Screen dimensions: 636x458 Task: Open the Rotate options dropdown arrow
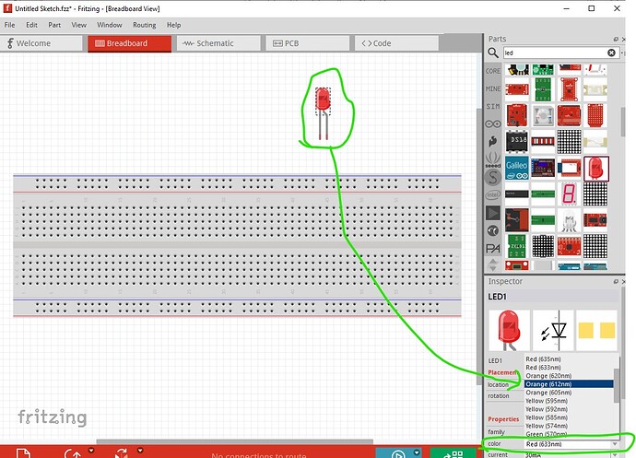[x=91, y=451]
